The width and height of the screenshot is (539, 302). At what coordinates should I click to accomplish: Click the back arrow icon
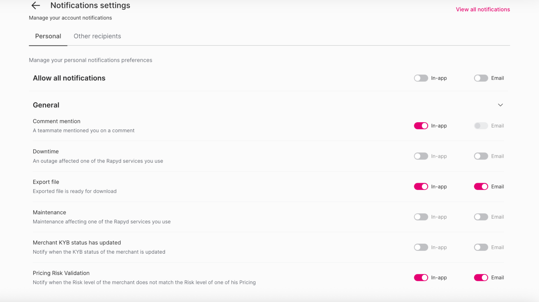point(35,5)
